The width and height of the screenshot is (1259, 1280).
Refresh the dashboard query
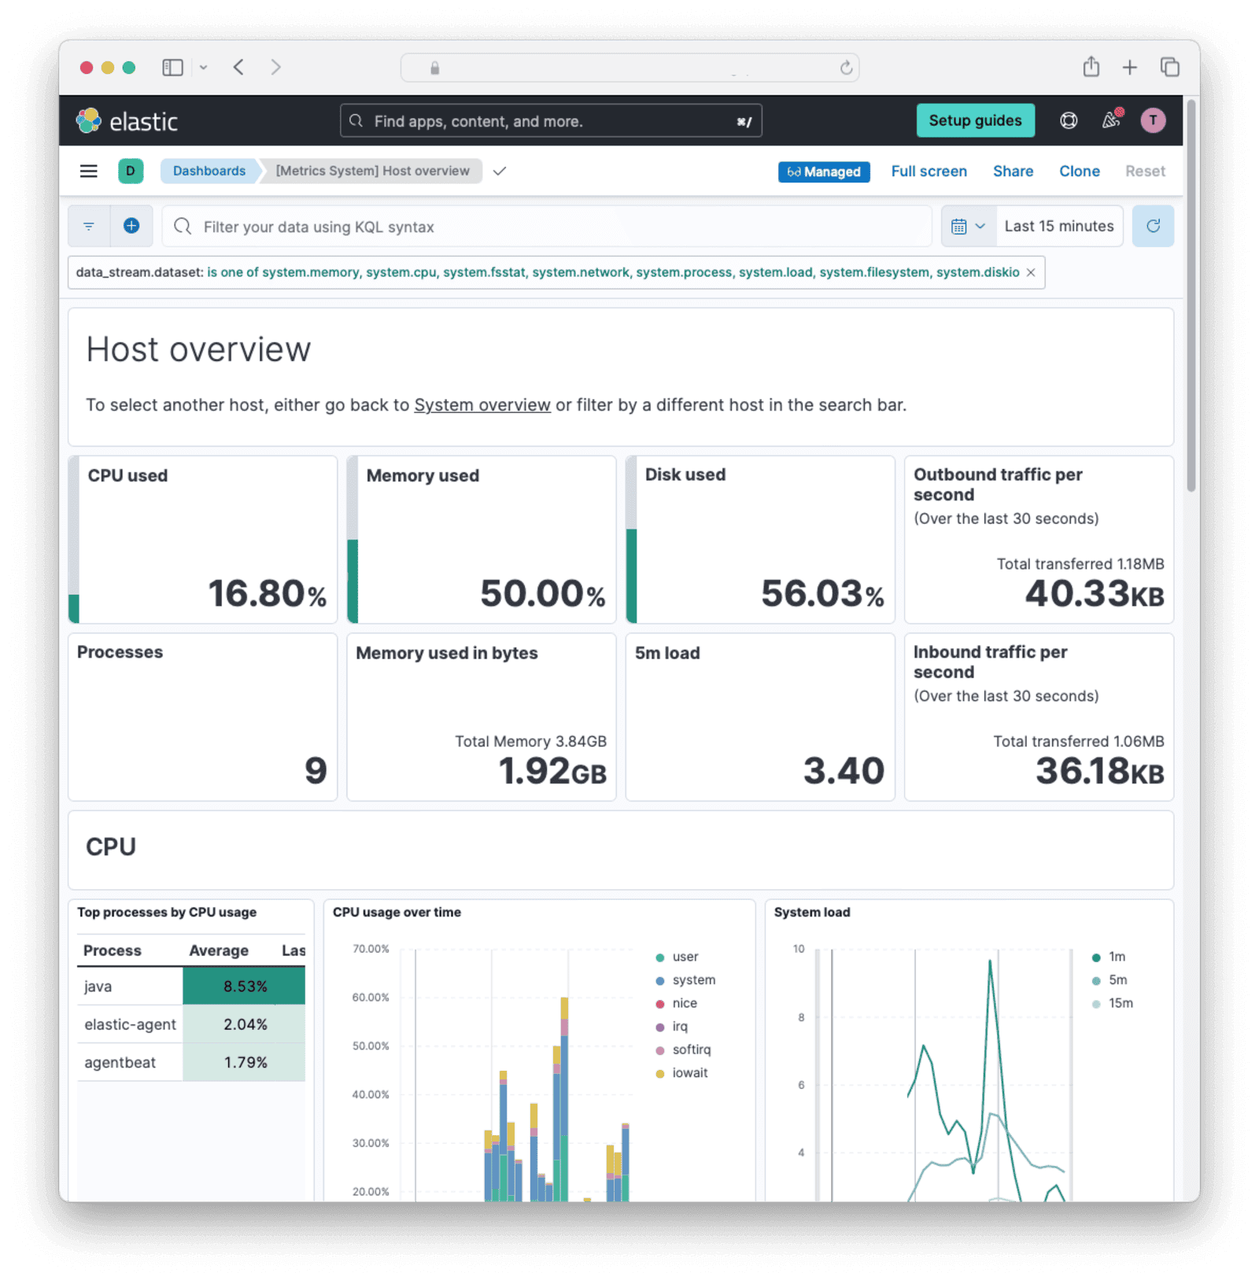[1153, 227]
